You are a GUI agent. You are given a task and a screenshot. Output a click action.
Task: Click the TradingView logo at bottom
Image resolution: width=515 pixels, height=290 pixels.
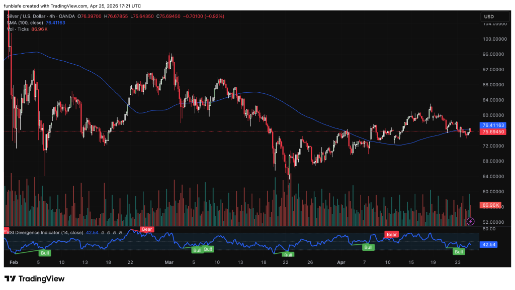tap(35, 279)
